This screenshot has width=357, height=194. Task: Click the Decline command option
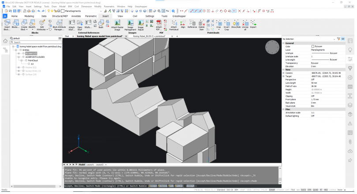(162, 186)
